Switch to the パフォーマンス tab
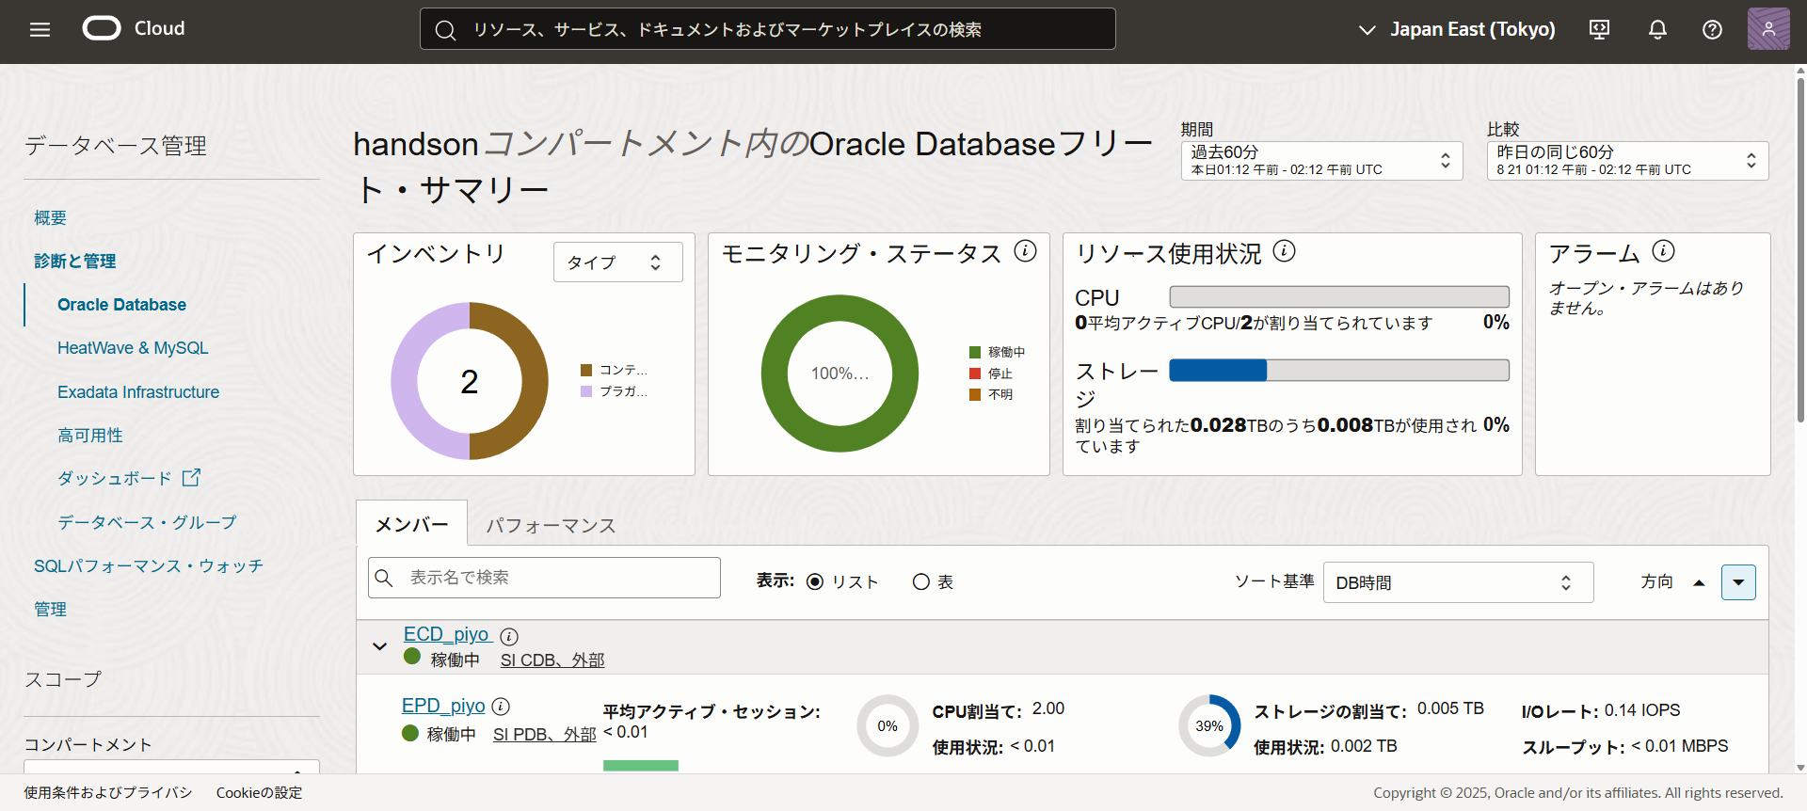 coord(551,525)
